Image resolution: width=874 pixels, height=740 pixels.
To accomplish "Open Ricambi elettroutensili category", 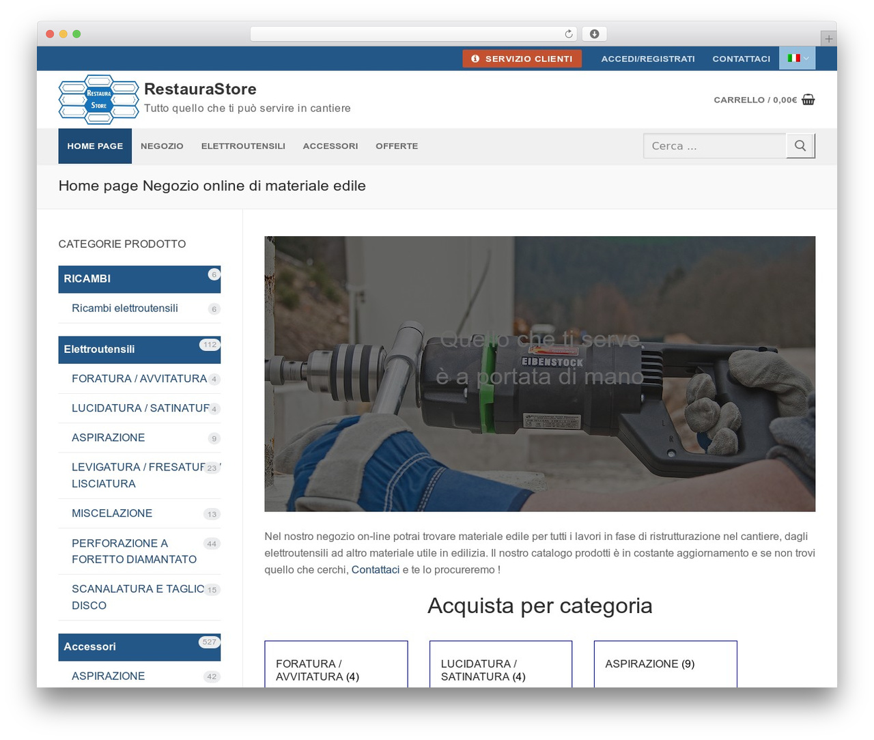I will (125, 309).
